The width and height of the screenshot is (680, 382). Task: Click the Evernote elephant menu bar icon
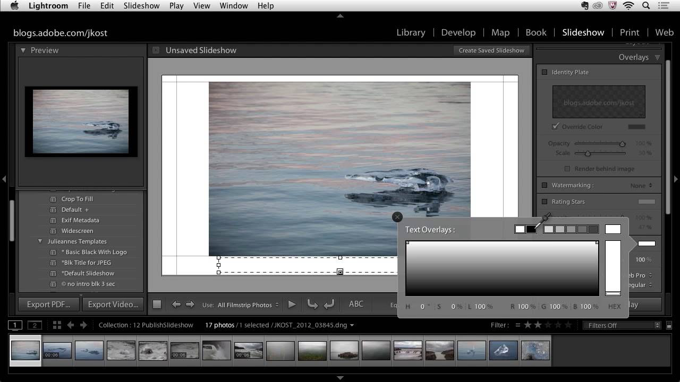tap(585, 6)
